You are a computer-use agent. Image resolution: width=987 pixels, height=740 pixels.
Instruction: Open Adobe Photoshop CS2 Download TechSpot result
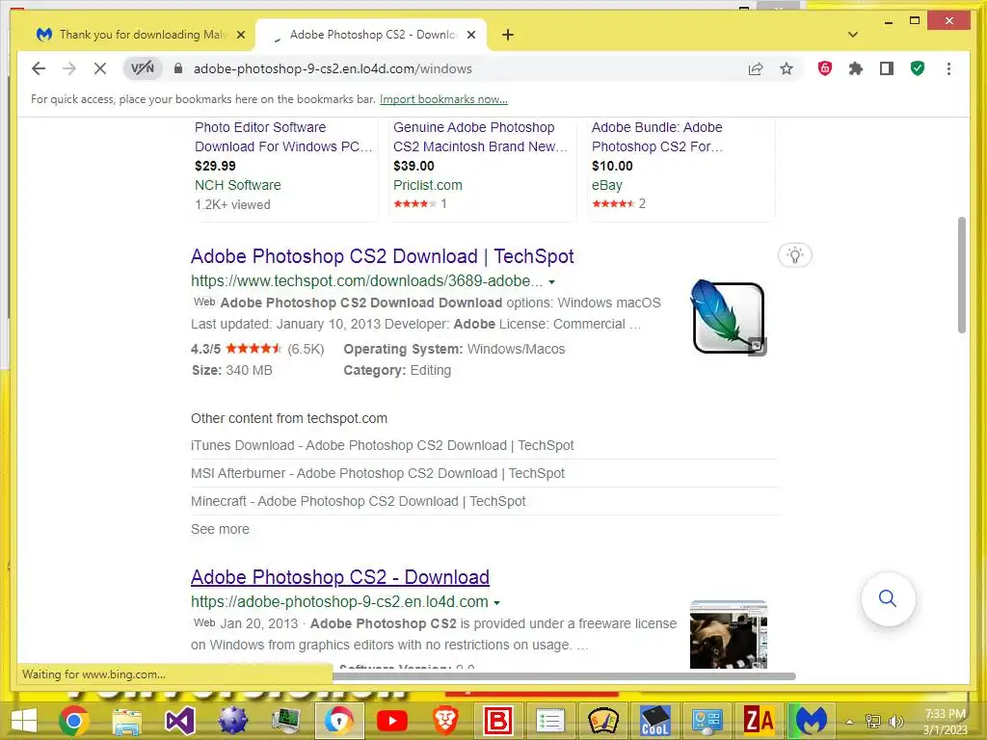coord(382,256)
